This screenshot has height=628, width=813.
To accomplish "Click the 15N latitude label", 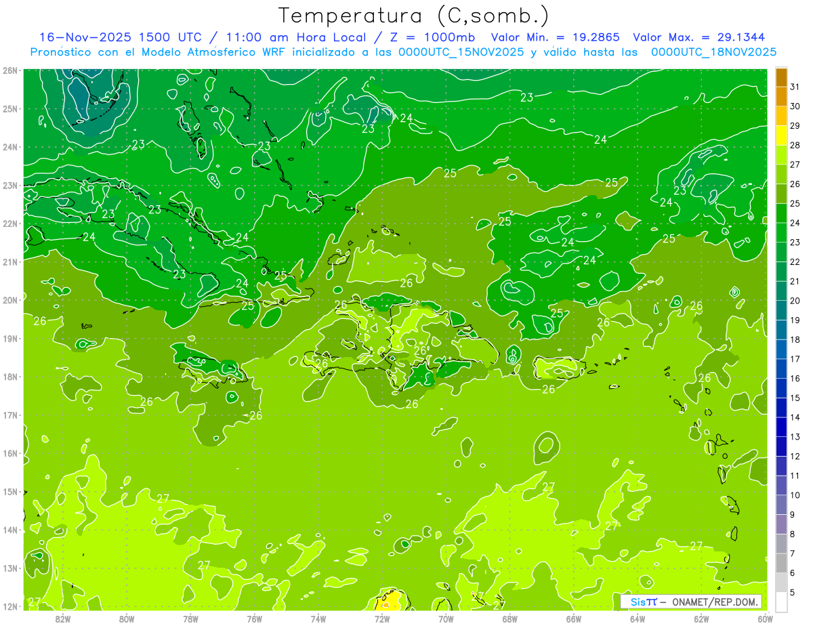I will [x=10, y=491].
